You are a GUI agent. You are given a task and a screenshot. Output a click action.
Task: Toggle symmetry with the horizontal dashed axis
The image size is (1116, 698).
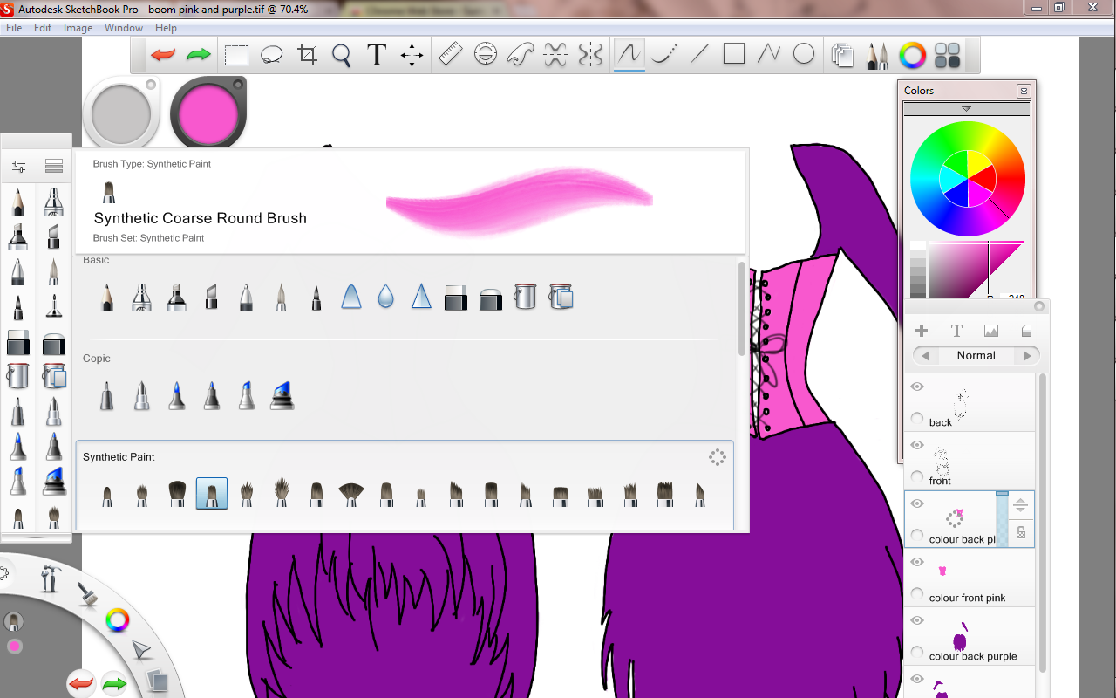pyautogui.click(x=555, y=55)
